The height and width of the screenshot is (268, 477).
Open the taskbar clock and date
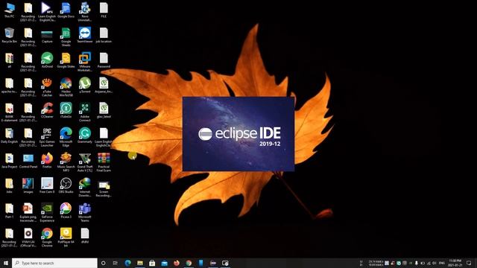[455, 263]
